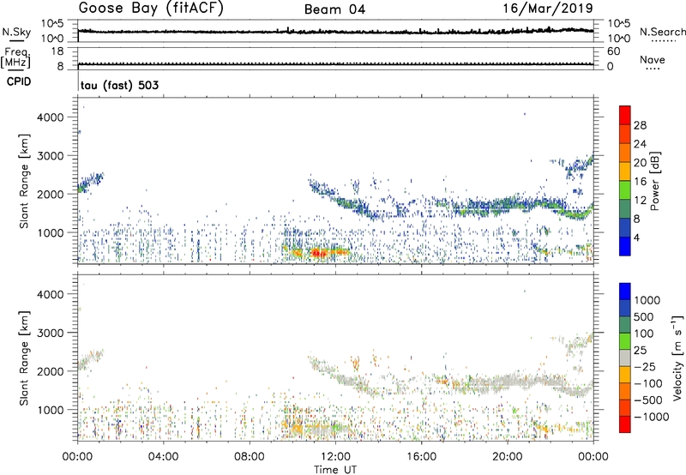Click the "tau (fast) 503" mode text

[x=119, y=85]
